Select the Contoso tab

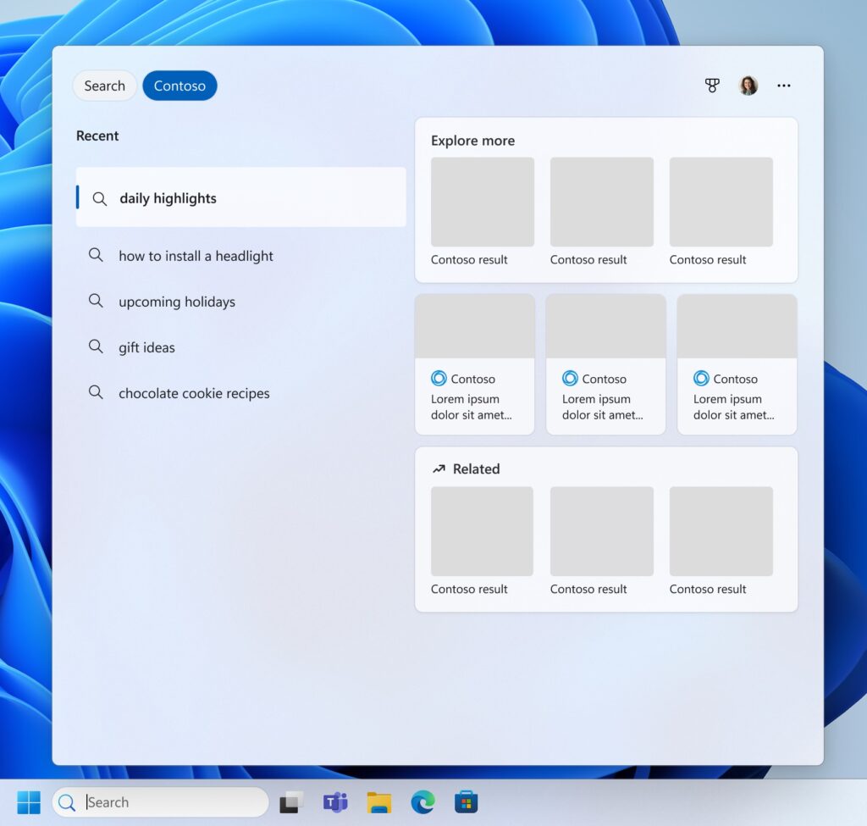click(x=179, y=85)
